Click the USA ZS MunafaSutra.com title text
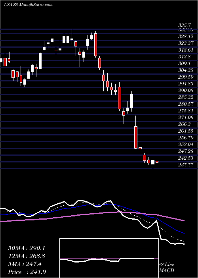Viewport: 198px width, 278px height. [x=28, y=5]
